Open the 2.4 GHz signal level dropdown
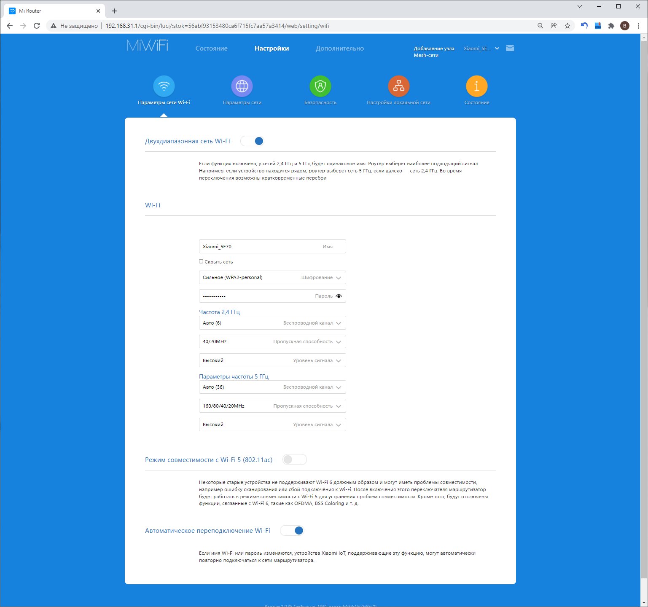 click(272, 360)
